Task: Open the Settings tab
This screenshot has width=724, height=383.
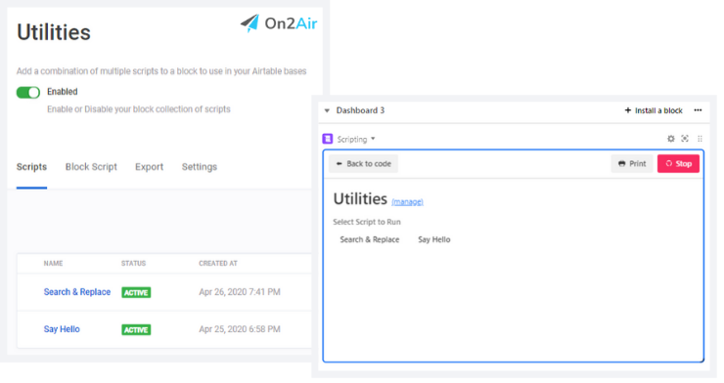Action: (x=199, y=167)
